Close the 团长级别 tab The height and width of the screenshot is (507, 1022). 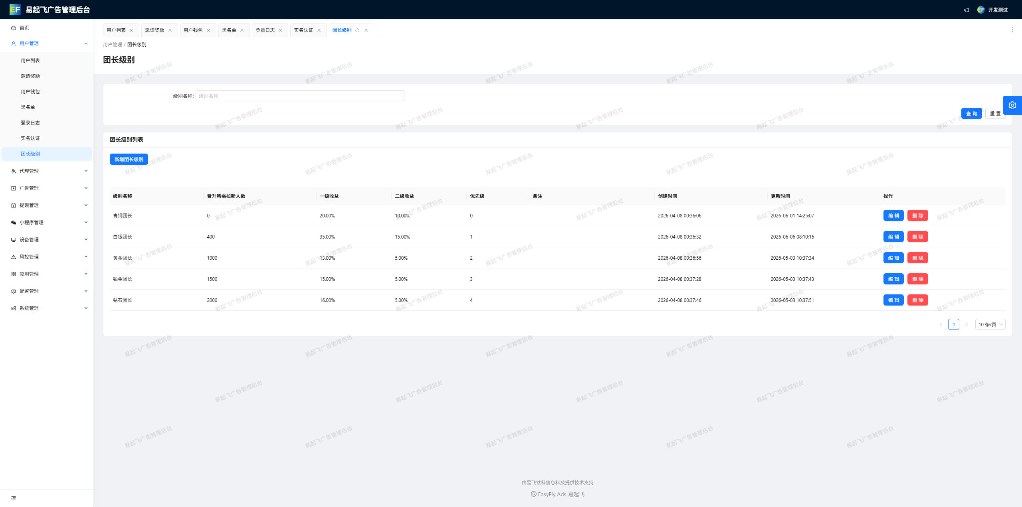pyautogui.click(x=366, y=30)
